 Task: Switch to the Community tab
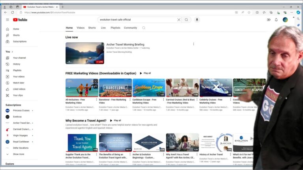(131, 28)
